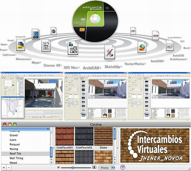Click the render preview in middle screenshot
Viewport: 191px width, 171px height.
coord(107,89)
